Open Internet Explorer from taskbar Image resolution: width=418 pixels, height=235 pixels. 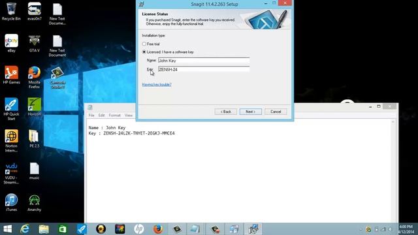coord(25,229)
